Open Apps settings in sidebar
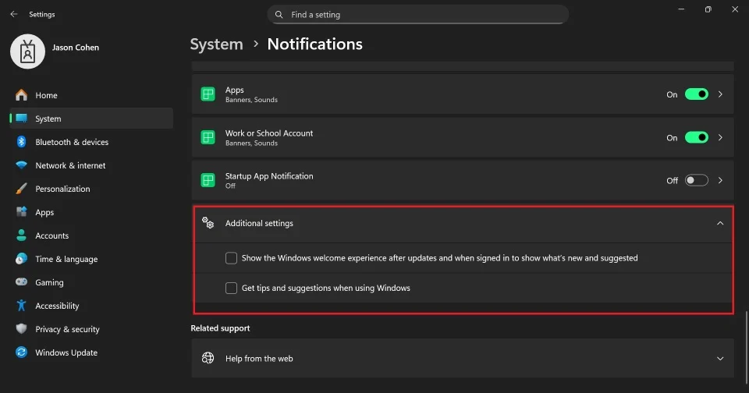 tap(91, 212)
